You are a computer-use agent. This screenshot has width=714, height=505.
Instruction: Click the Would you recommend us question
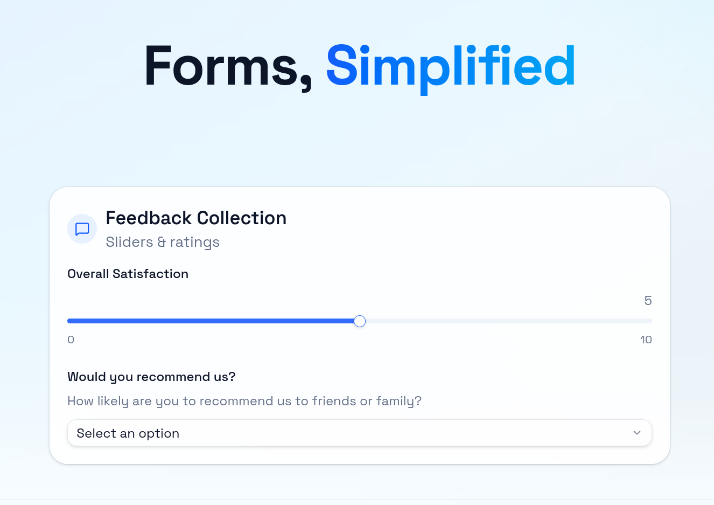[151, 377]
